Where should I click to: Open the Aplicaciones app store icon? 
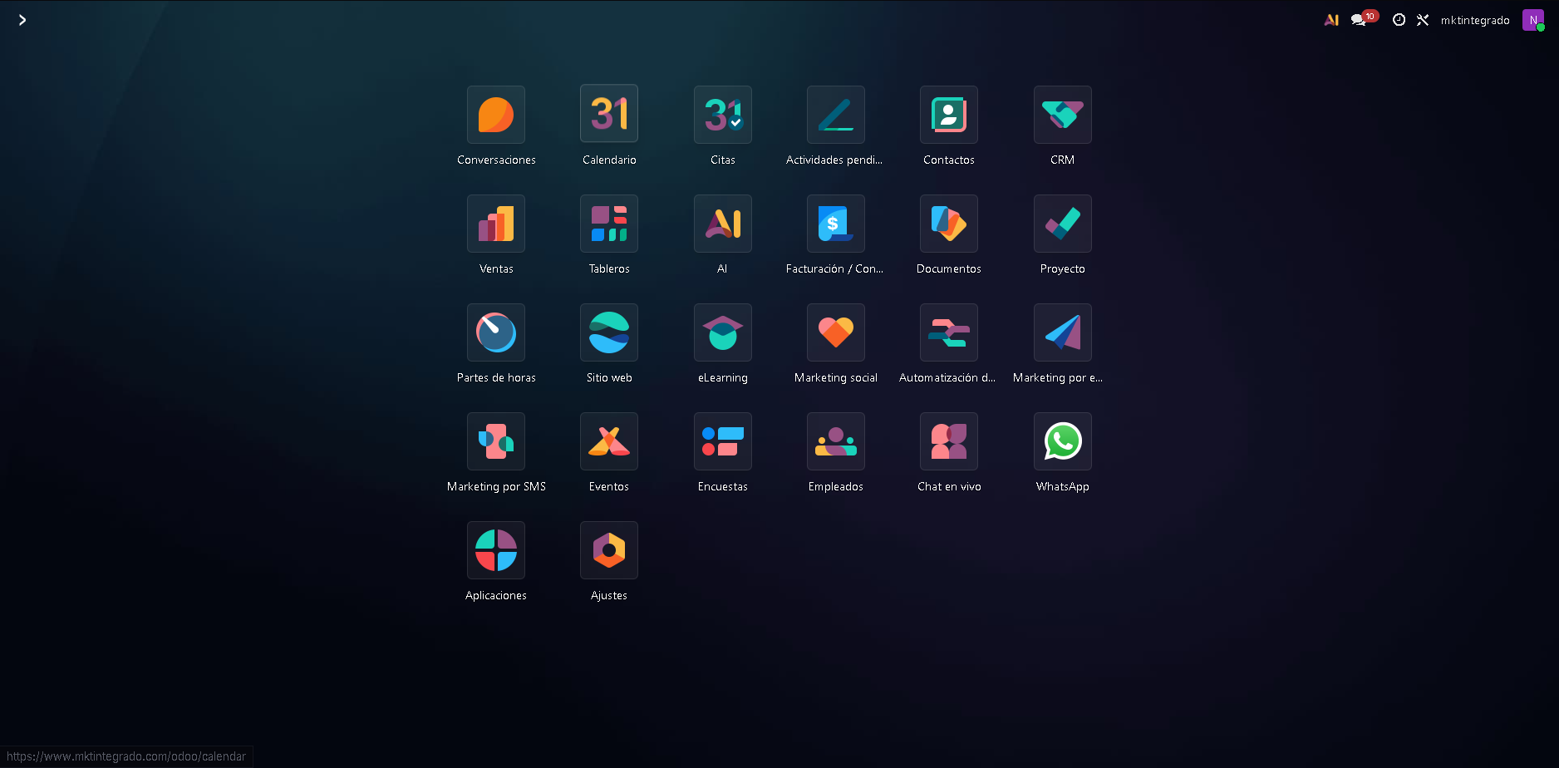coord(496,551)
